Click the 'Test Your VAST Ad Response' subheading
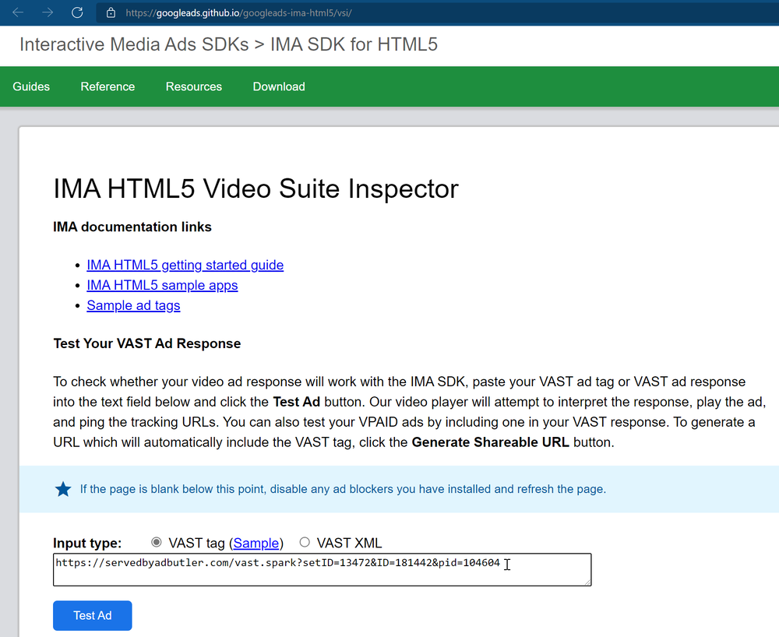 tap(147, 343)
